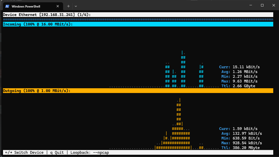The width and height of the screenshot is (279, 157).
Task: Maximize the terminal window
Action: tap(262, 5)
